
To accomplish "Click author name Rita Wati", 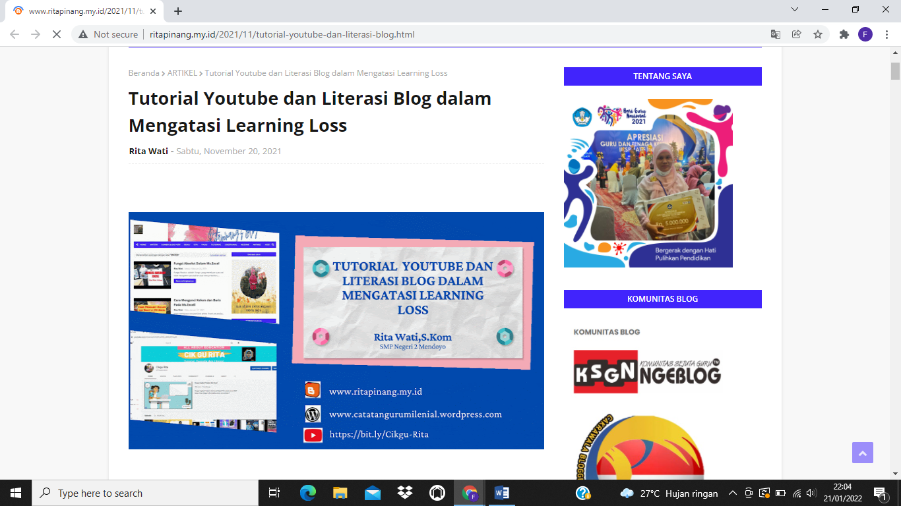I will (x=148, y=151).
